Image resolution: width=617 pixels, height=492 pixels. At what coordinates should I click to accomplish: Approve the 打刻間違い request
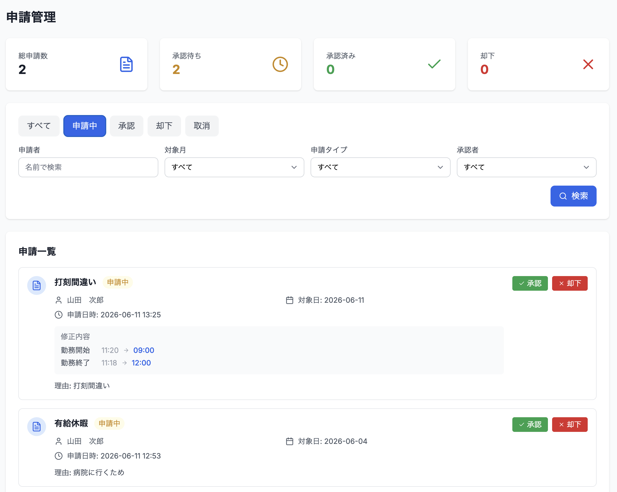530,283
